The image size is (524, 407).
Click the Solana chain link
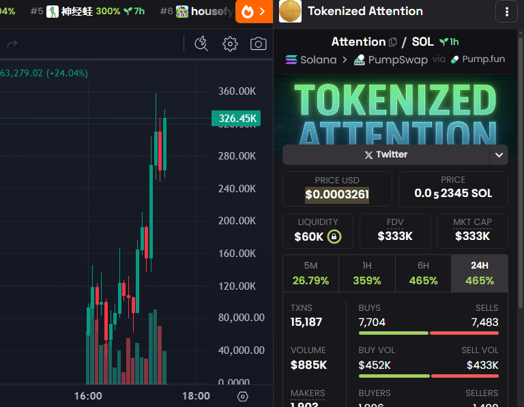tap(311, 60)
